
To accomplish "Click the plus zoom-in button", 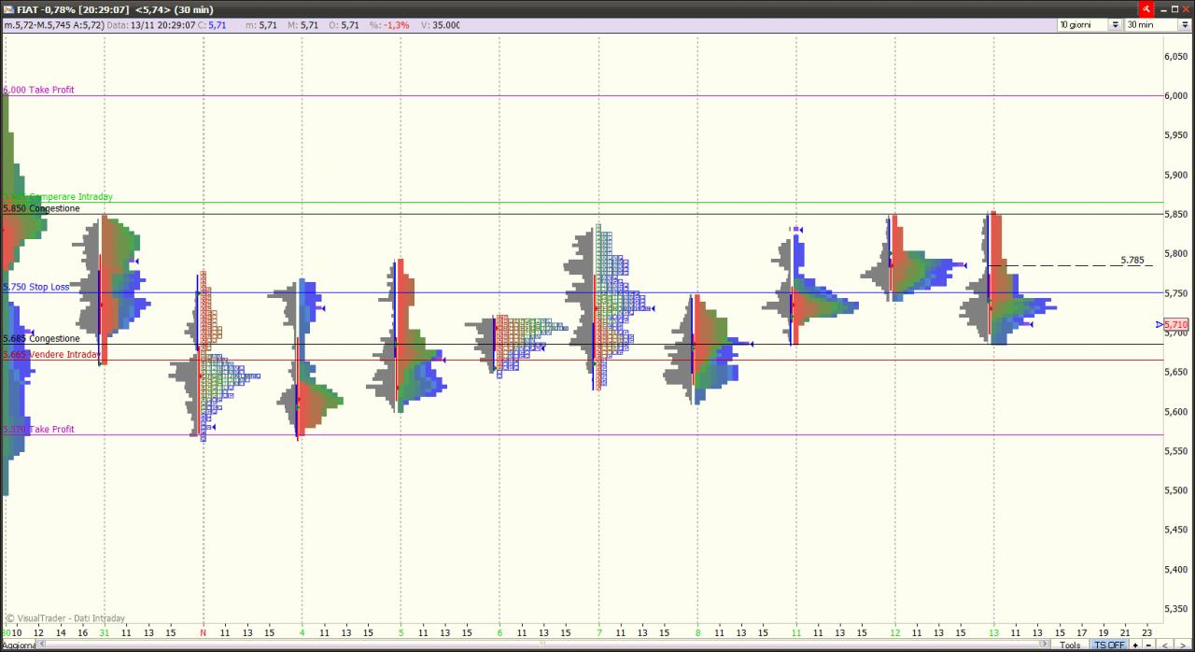I will (x=1135, y=645).
